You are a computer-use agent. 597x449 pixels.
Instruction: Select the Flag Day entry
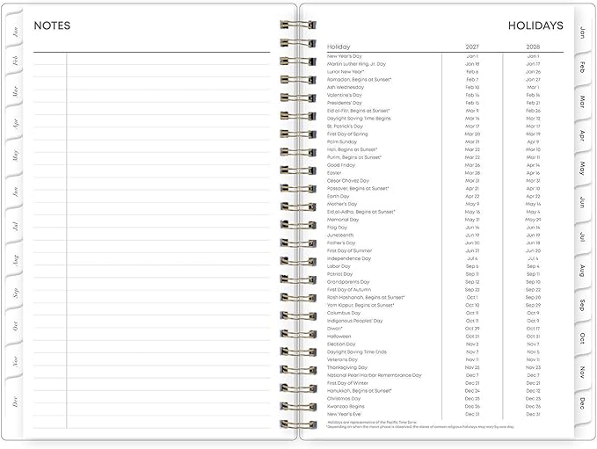coord(337,228)
